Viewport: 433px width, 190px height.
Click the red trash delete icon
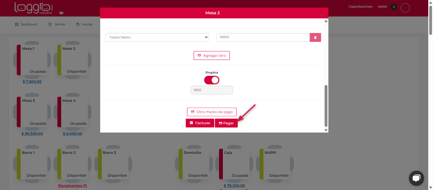click(315, 37)
